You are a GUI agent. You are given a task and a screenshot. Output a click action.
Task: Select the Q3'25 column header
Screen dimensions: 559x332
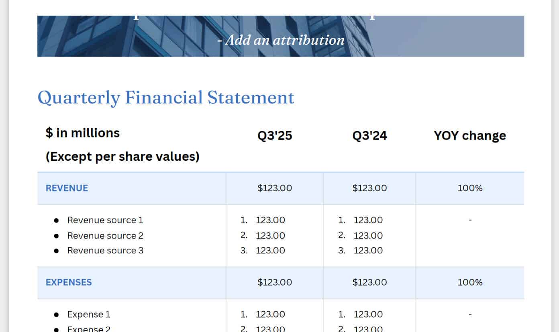tap(275, 136)
